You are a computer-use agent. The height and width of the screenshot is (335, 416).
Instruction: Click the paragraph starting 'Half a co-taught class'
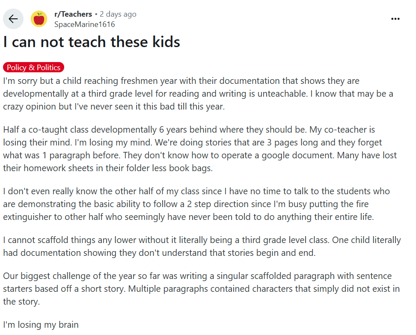click(200, 149)
